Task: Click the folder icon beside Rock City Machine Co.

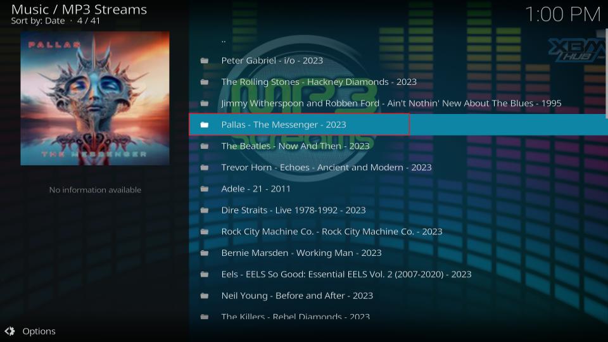Action: [x=205, y=232]
